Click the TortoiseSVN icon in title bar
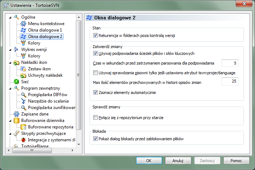This screenshot has width=255, height=170. point(6,5)
